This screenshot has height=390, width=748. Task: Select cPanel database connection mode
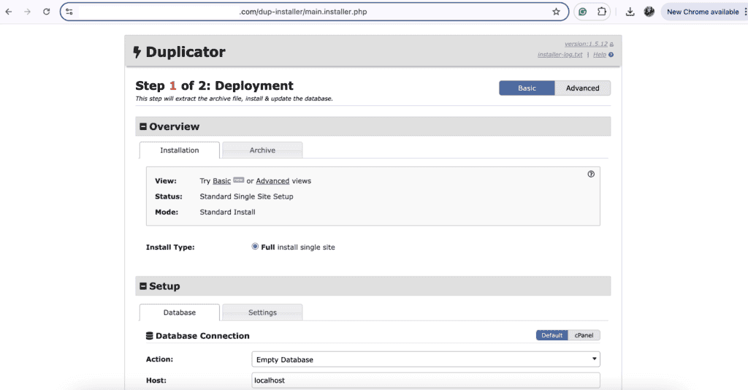[x=584, y=336]
